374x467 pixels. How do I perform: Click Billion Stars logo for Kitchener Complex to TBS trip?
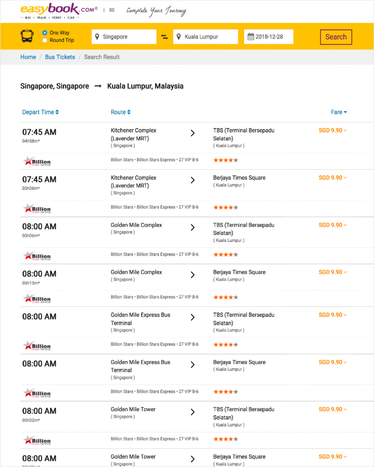coord(37,161)
